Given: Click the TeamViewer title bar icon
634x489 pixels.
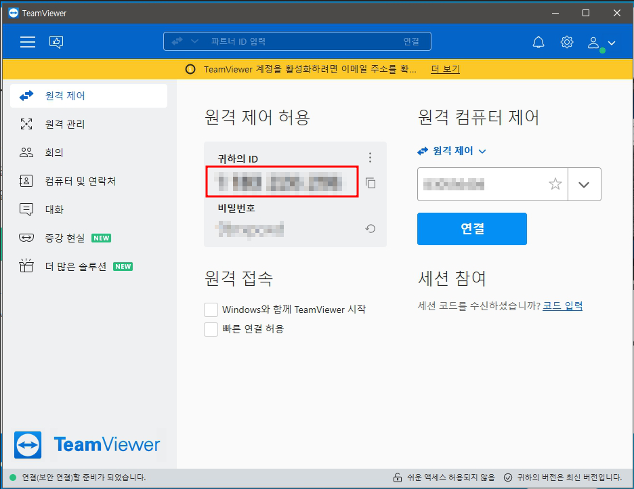Looking at the screenshot, I should (x=14, y=13).
